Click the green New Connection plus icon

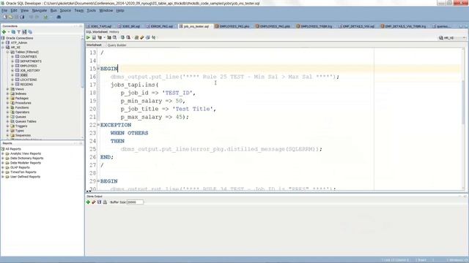click(x=4, y=32)
